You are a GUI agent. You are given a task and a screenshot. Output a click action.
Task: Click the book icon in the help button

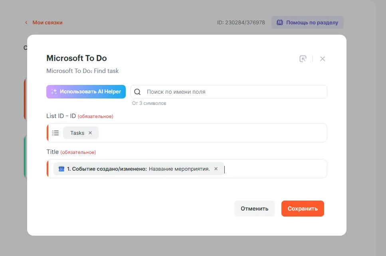280,22
